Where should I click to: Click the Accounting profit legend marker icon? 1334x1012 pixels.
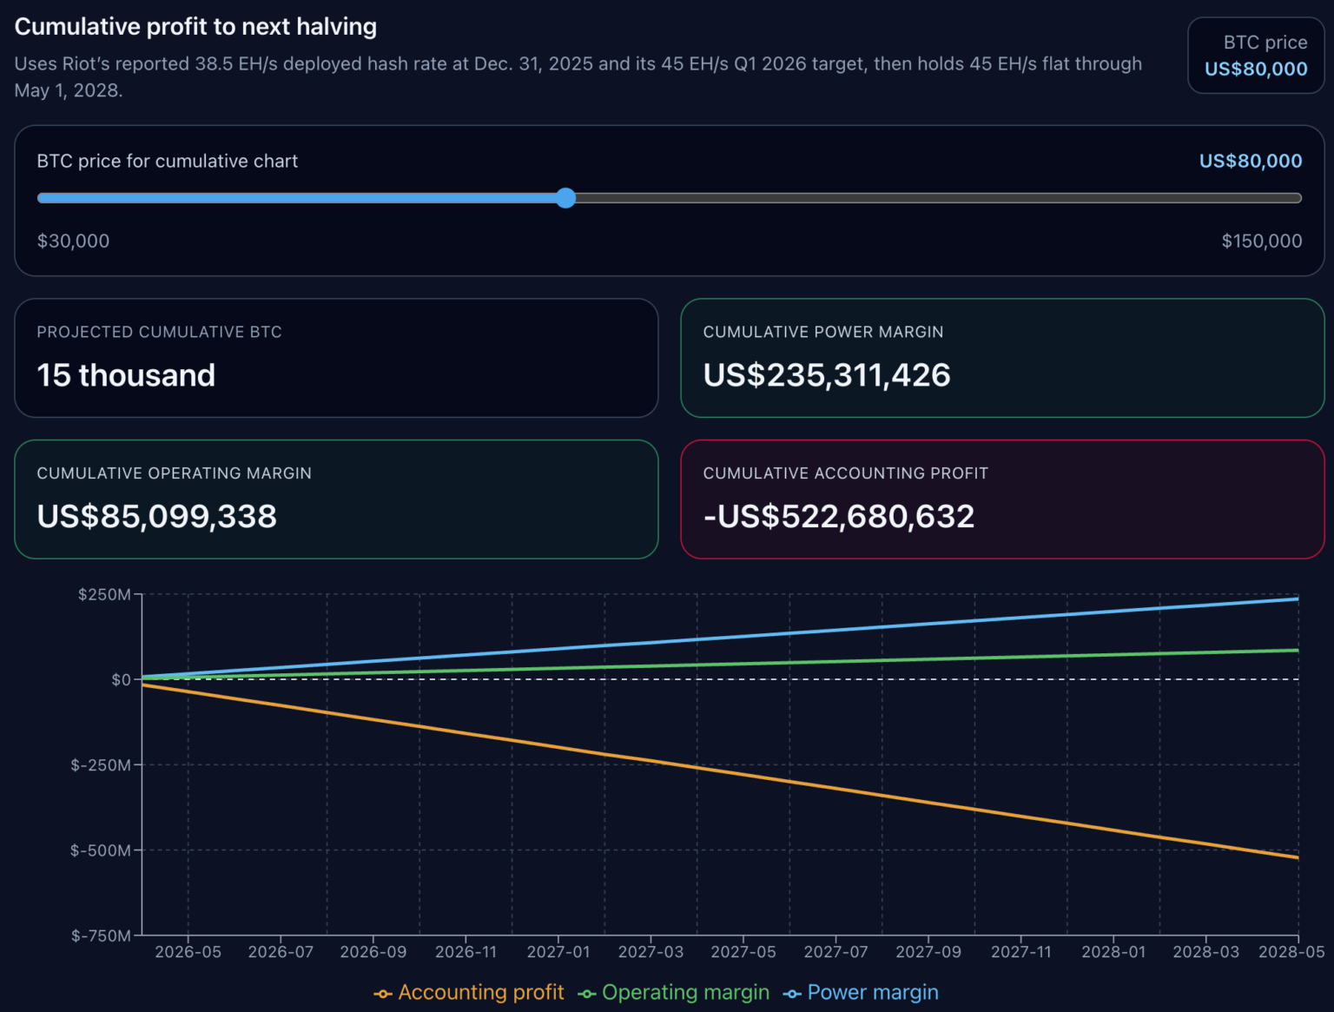click(382, 992)
